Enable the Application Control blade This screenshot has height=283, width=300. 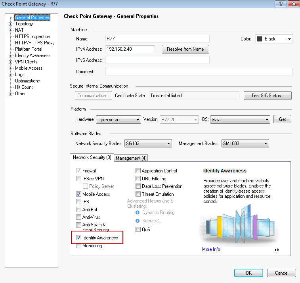138,171
